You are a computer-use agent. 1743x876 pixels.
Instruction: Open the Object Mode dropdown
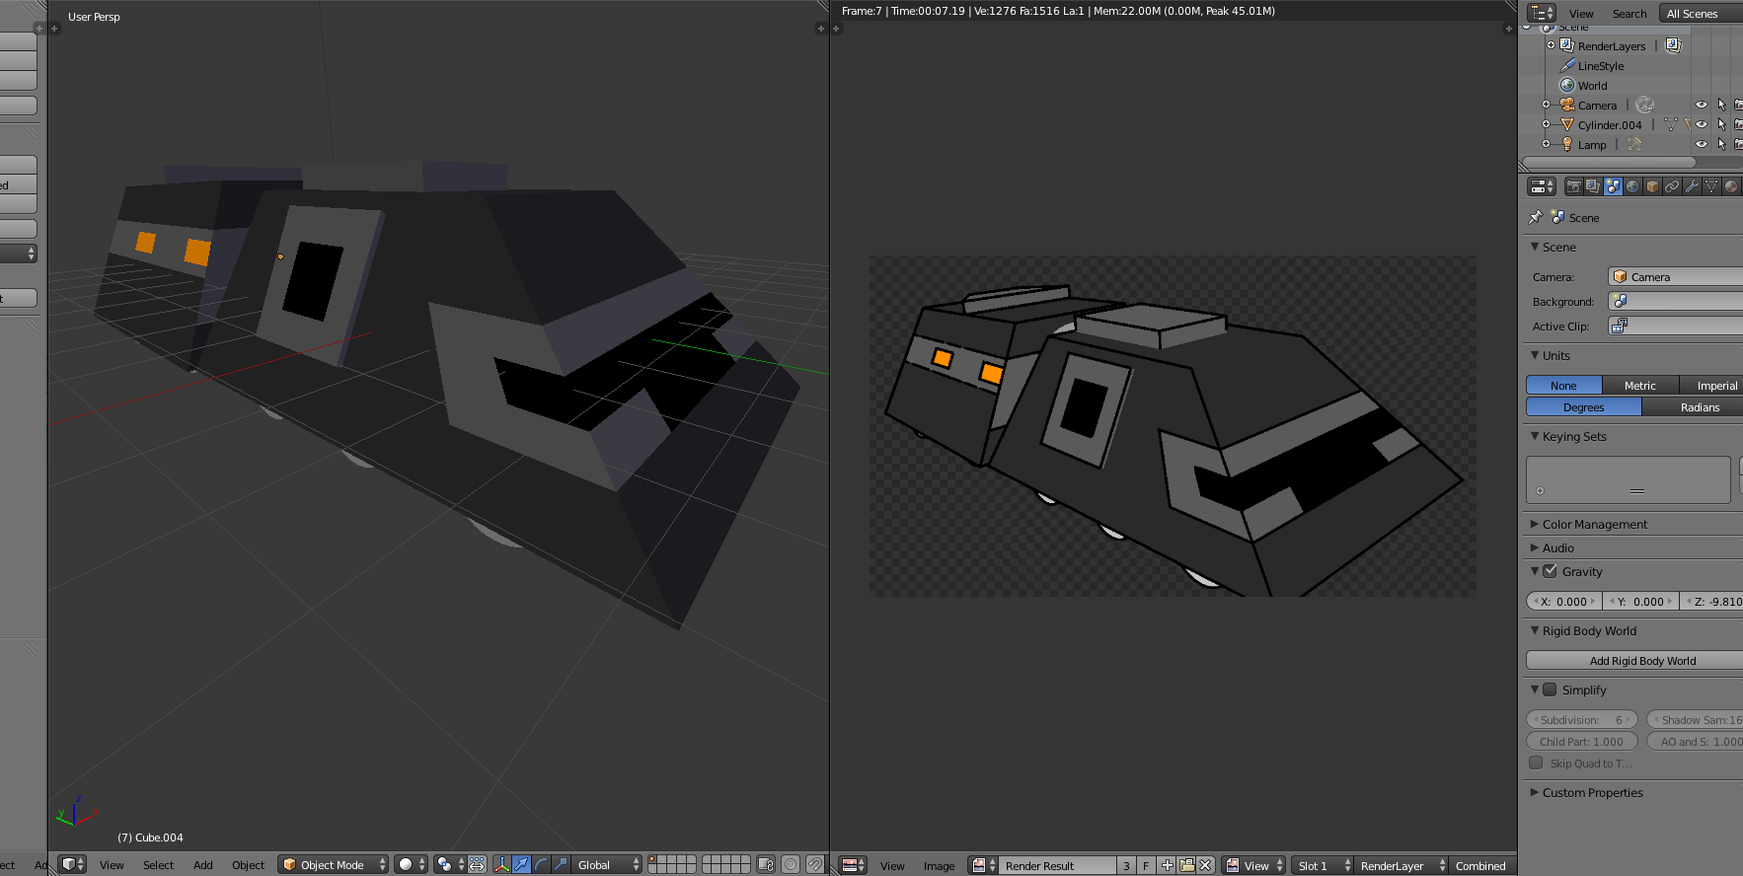coord(333,864)
